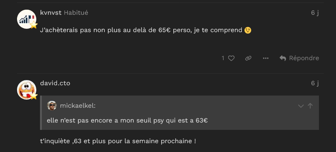Viewport: 336px width, 152px height.
Task: Open more actions ellipsis on kvnvst's post
Action: point(266,58)
